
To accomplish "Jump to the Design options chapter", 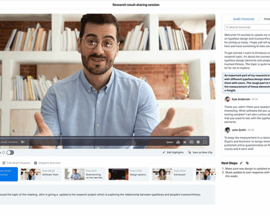I will pos(128,174).
